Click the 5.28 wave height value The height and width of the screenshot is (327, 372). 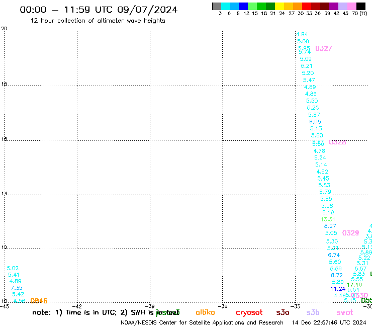327,206
